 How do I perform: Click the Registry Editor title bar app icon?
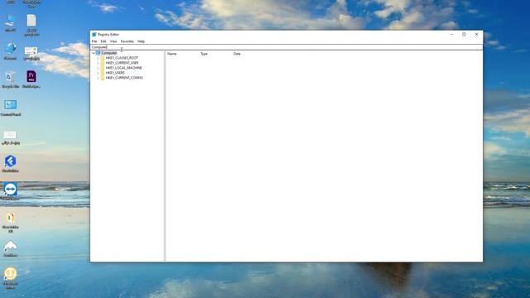click(x=94, y=35)
